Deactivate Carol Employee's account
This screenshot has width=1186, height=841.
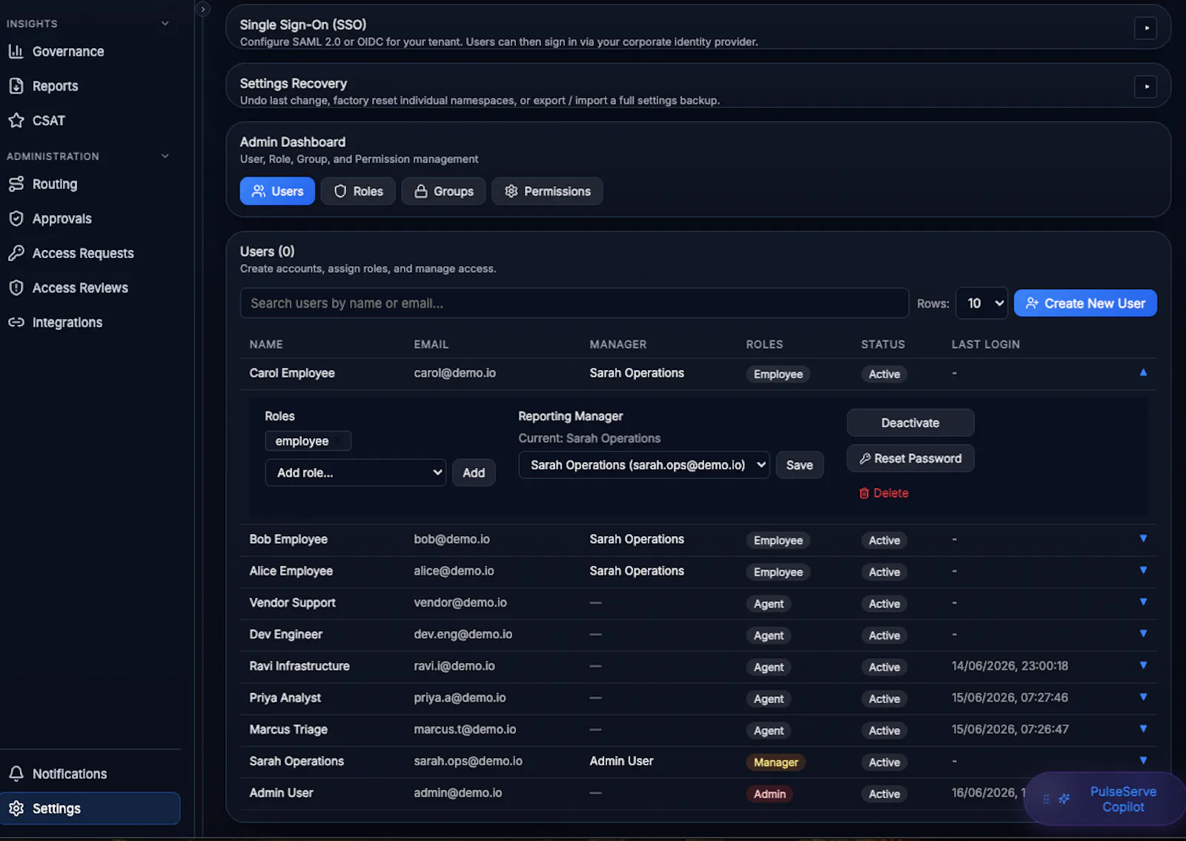point(910,423)
